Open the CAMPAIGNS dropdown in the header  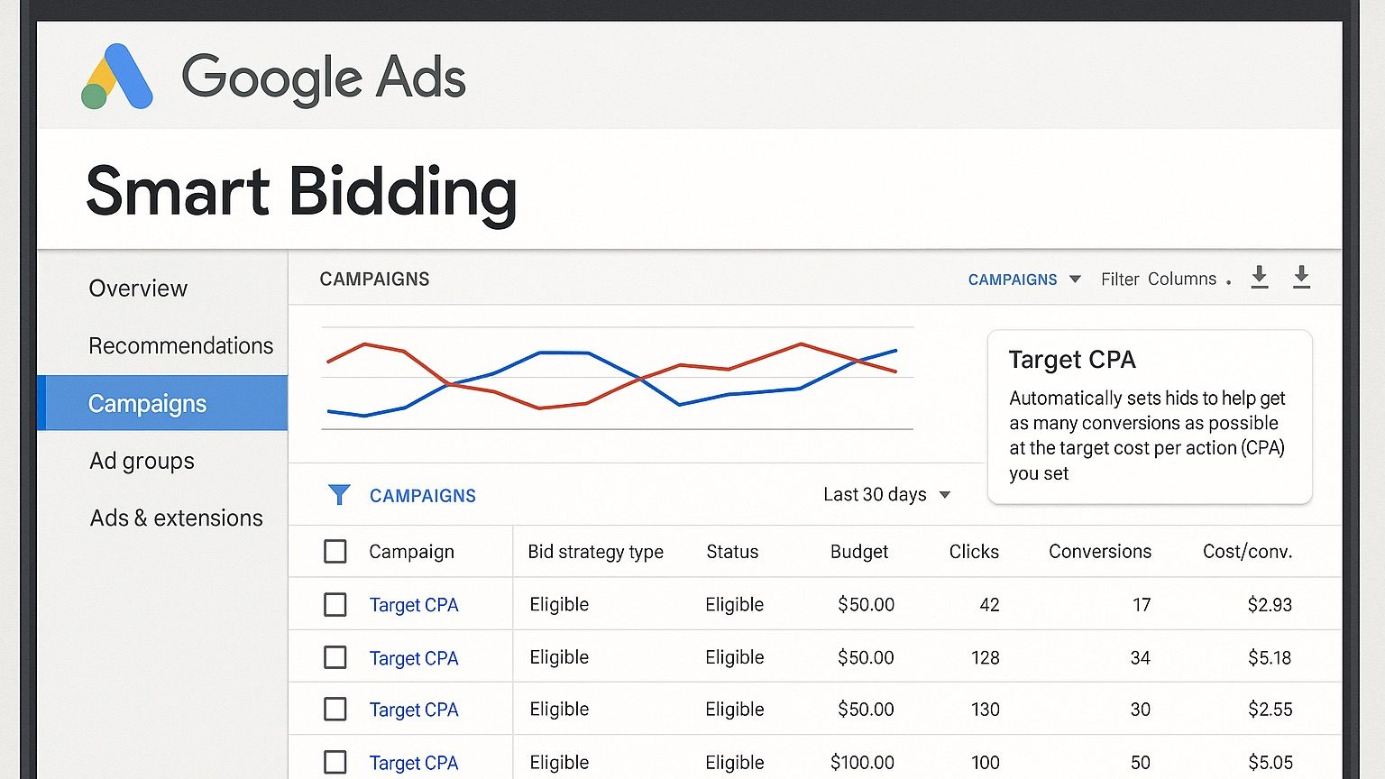1014,279
